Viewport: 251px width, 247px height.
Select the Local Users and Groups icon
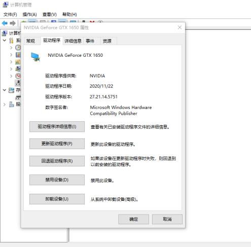(x=18, y=69)
